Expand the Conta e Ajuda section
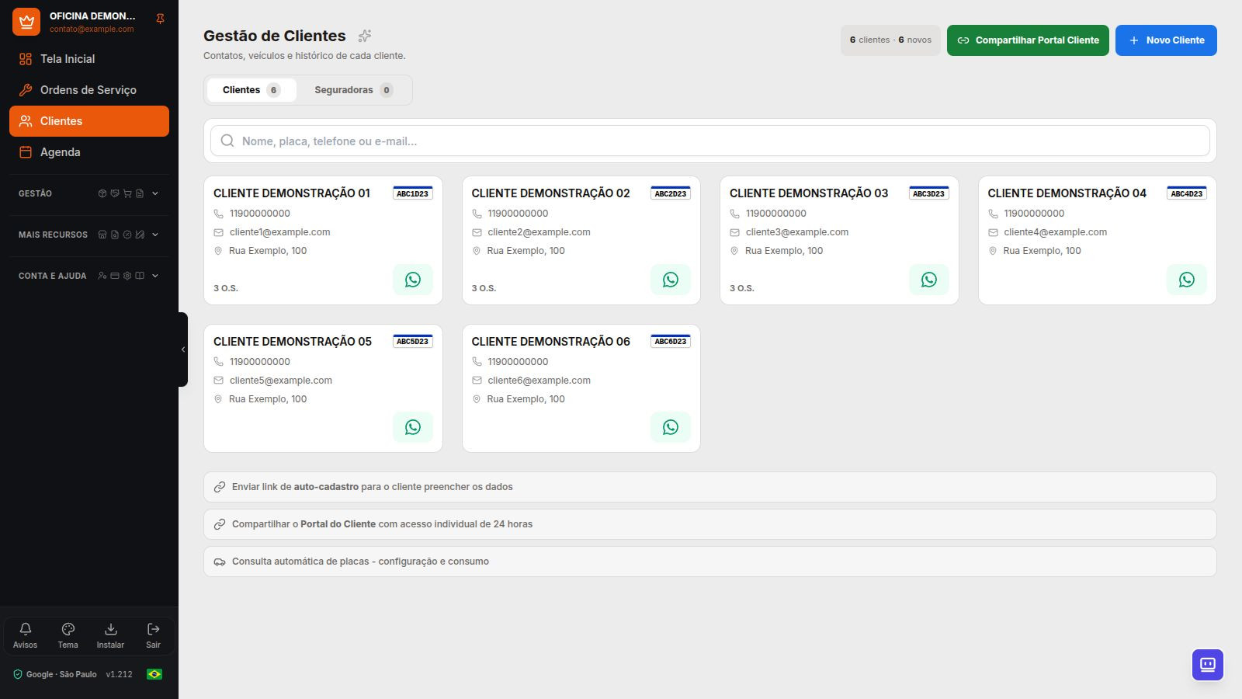 (x=89, y=276)
